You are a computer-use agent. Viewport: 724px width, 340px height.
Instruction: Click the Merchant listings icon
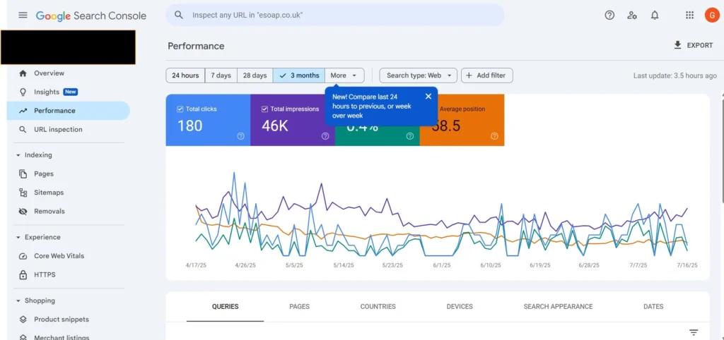[x=23, y=337]
